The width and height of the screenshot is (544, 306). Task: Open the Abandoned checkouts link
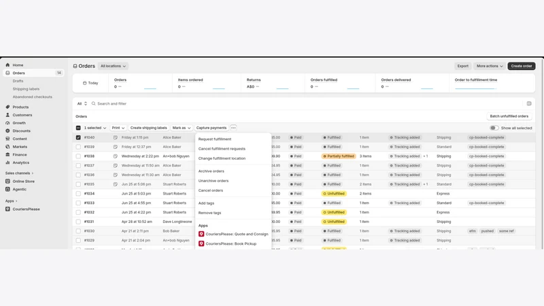[32, 97]
